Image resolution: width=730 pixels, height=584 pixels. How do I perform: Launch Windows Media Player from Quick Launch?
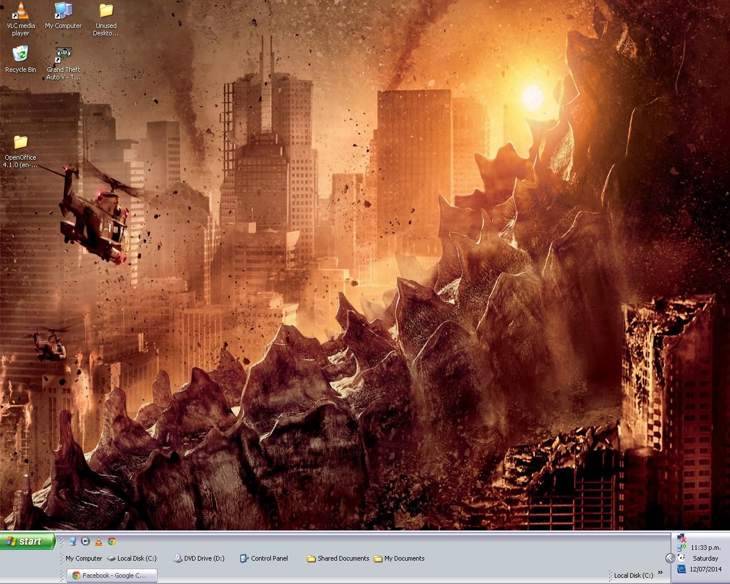click(x=86, y=541)
